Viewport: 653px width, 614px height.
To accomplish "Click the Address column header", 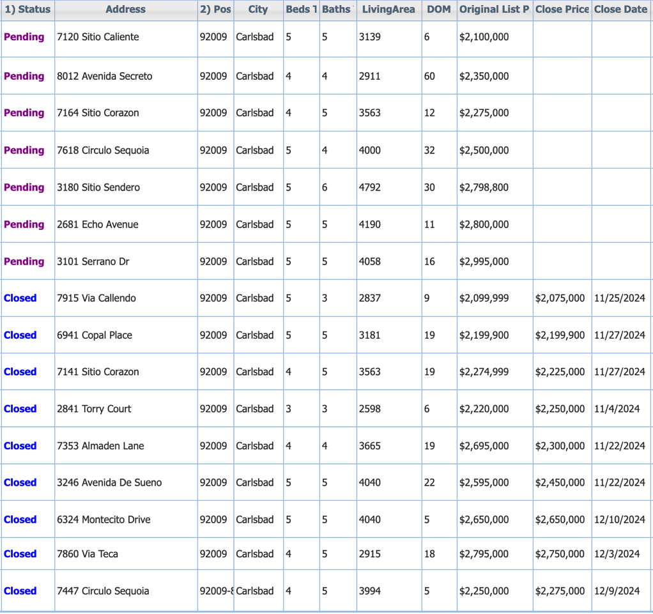I will click(x=126, y=10).
